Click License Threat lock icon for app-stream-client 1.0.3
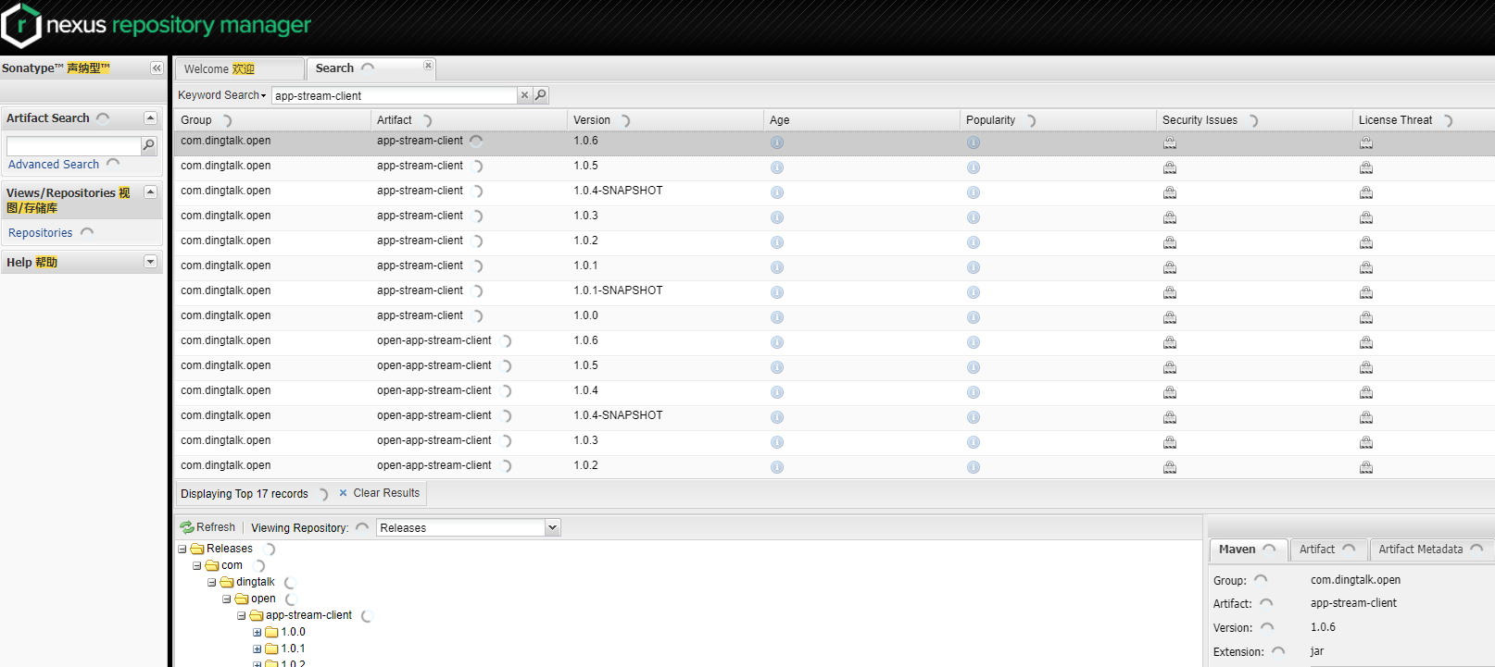Screen dimensions: 1495x667 (1366, 217)
